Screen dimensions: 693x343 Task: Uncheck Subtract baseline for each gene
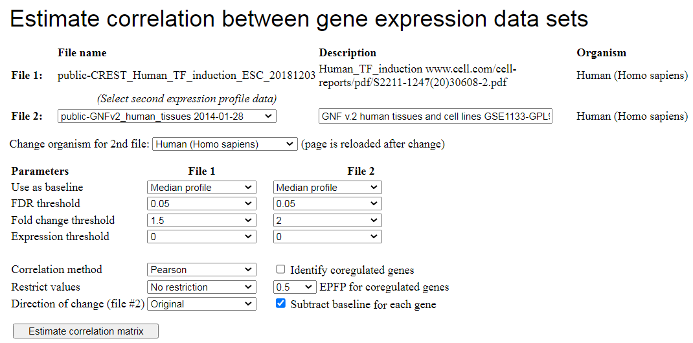[x=281, y=304]
